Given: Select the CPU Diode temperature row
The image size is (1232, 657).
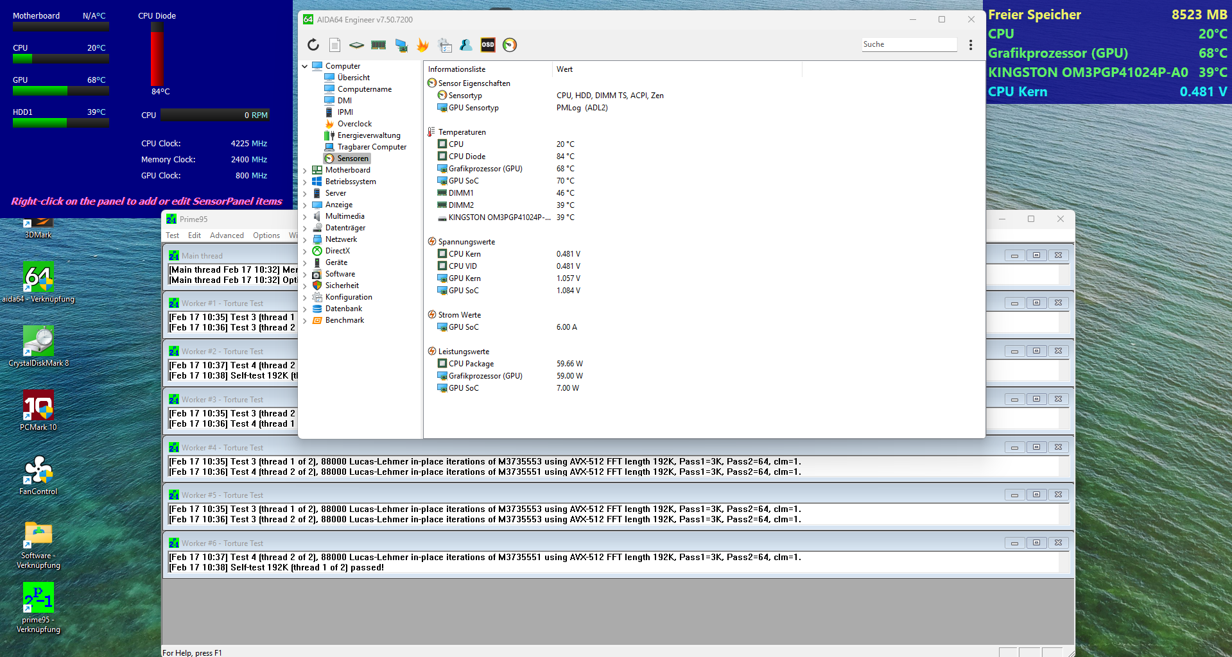Looking at the screenshot, I should tap(506, 157).
